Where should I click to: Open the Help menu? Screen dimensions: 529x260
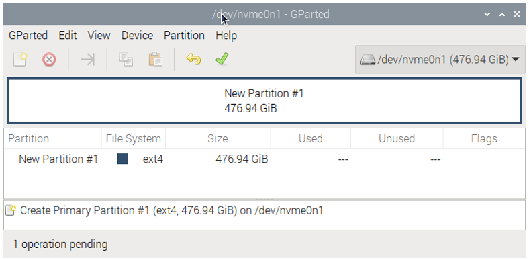tap(226, 36)
